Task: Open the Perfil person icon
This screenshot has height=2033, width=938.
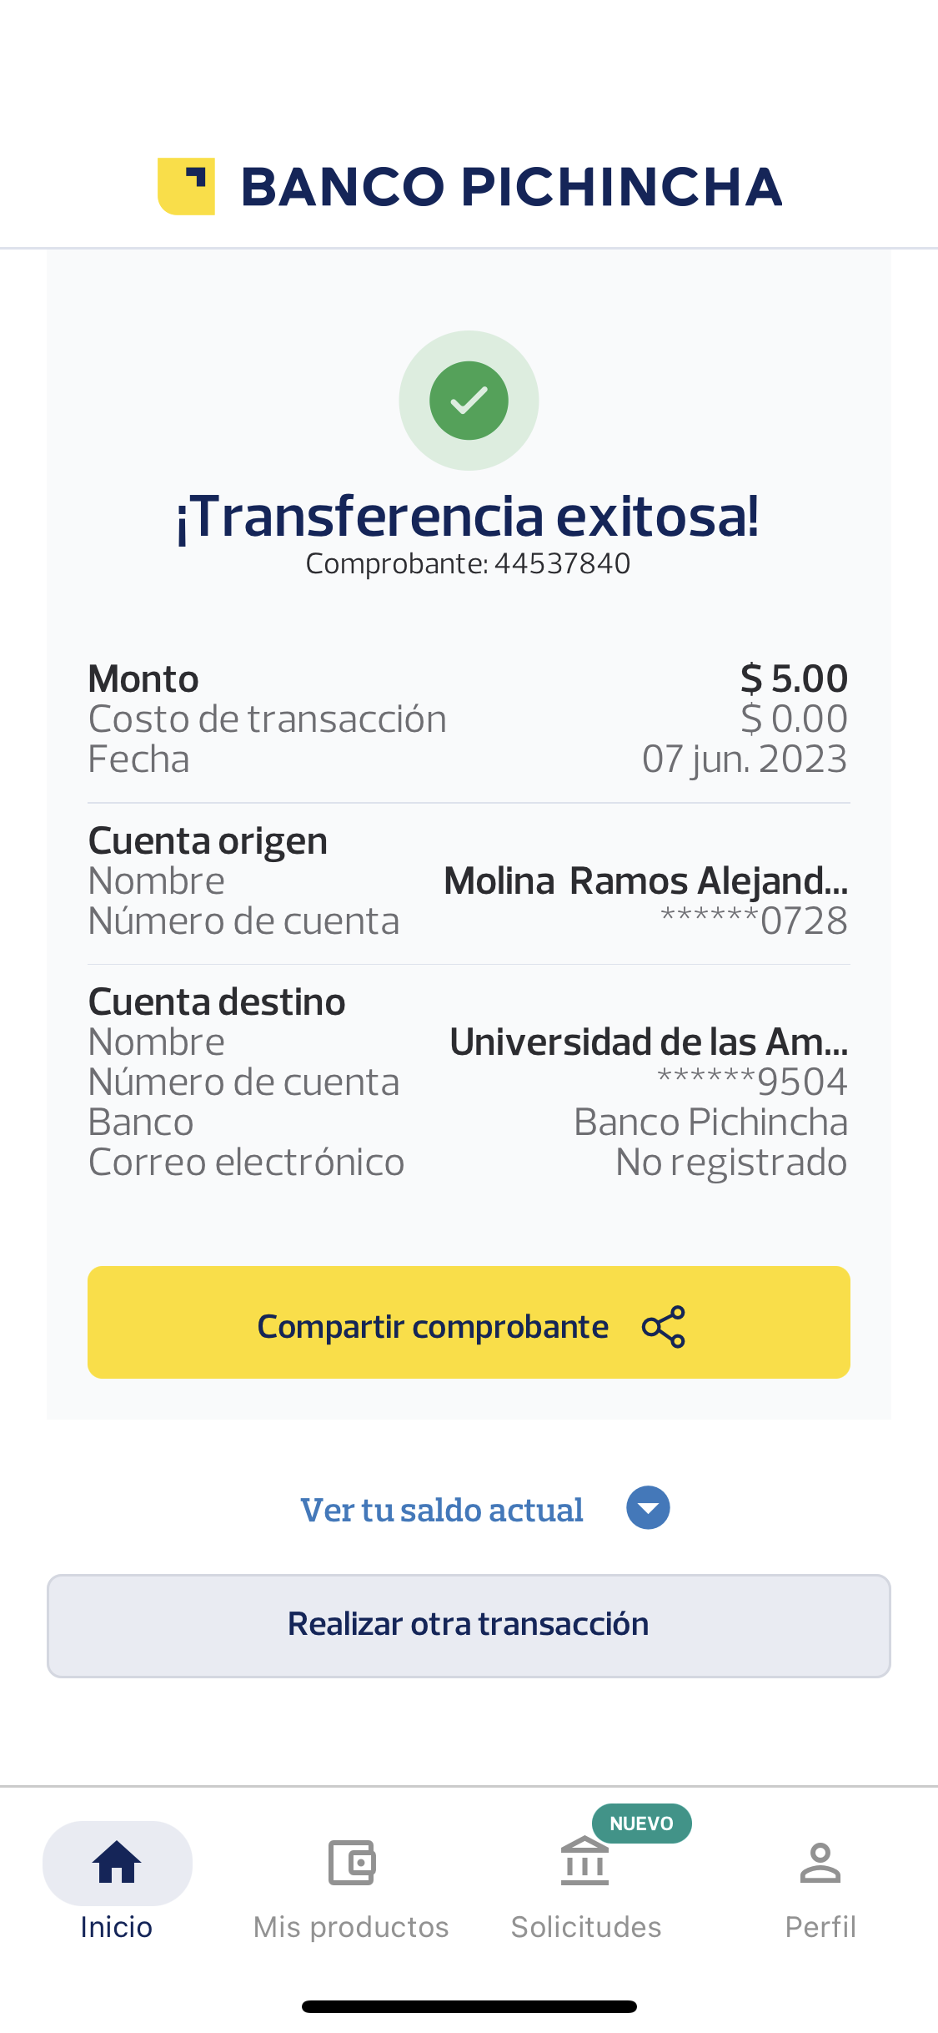Action: (820, 1862)
